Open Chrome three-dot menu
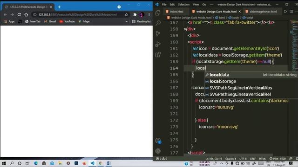This screenshot has height=167, width=298. click(x=149, y=14)
